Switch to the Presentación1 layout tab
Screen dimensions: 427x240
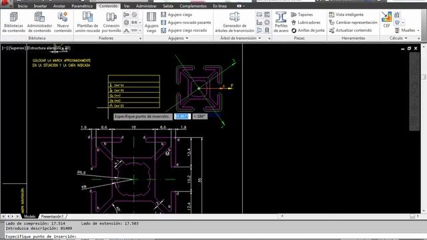tap(52, 217)
